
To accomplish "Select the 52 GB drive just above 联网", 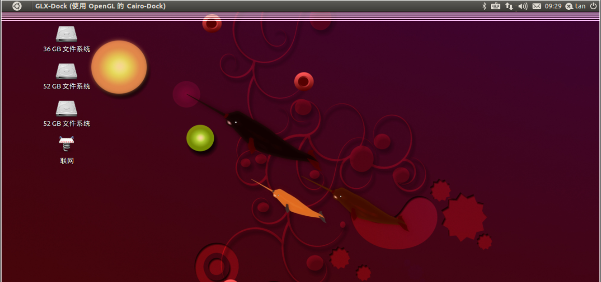I will click(67, 109).
